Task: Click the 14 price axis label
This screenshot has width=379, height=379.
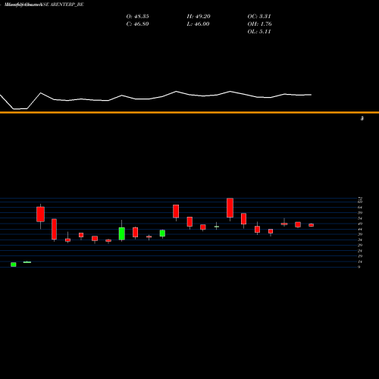Action: pyautogui.click(x=360, y=262)
